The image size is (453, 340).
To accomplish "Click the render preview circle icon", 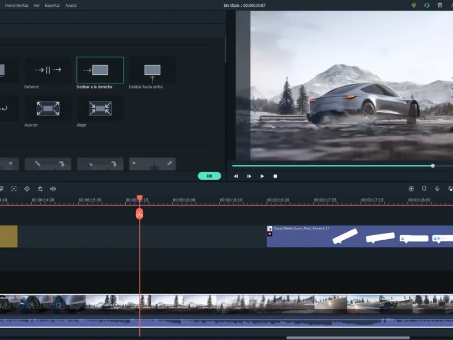I will [x=411, y=189].
